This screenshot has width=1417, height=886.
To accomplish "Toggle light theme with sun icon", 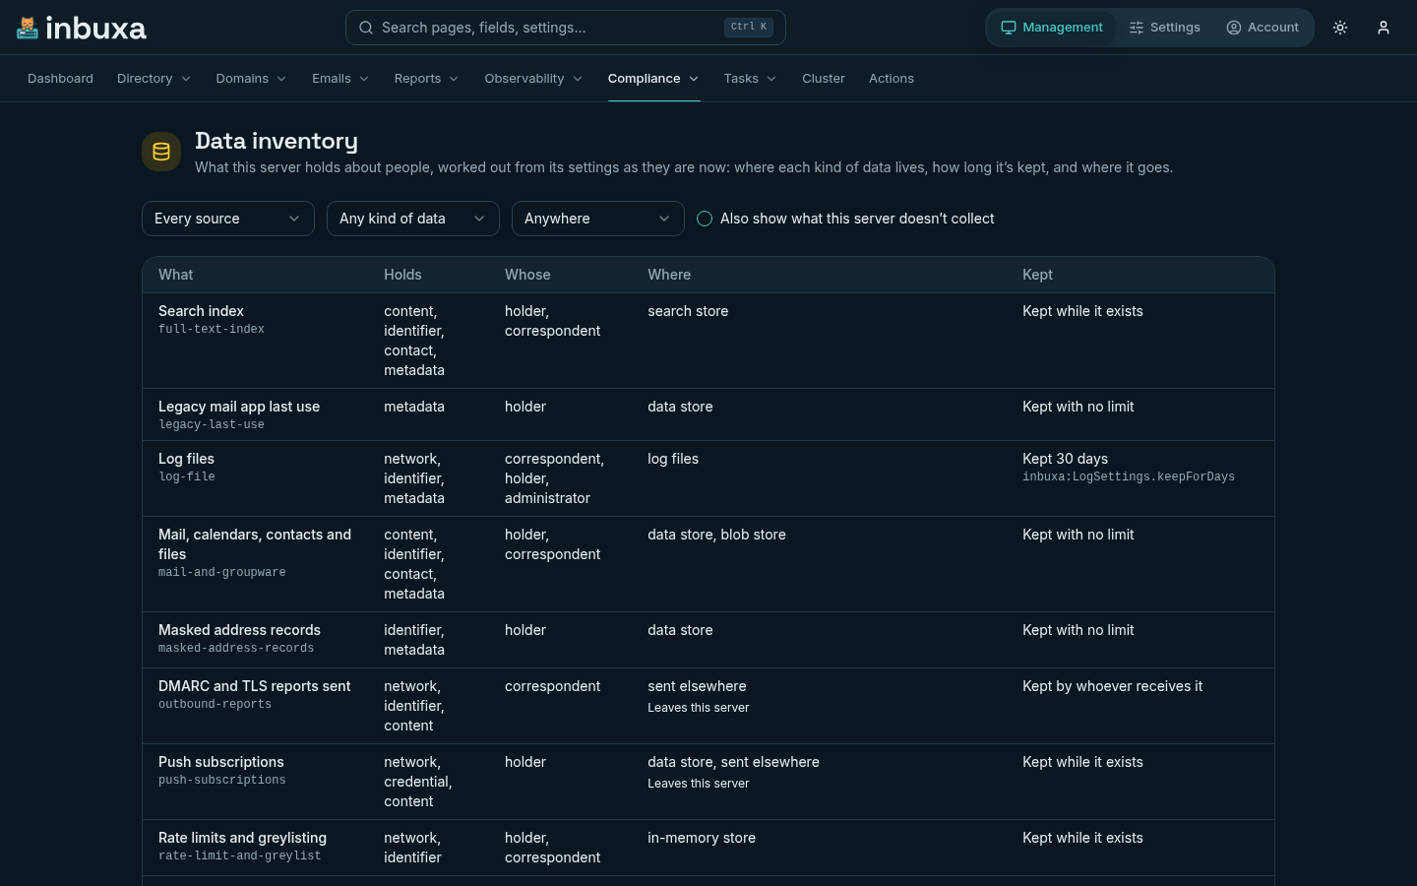I will [x=1340, y=28].
